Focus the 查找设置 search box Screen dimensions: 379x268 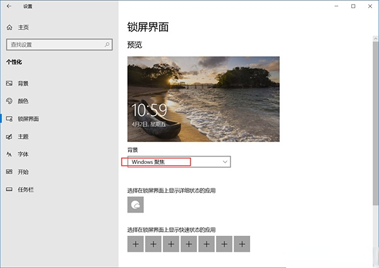point(59,45)
